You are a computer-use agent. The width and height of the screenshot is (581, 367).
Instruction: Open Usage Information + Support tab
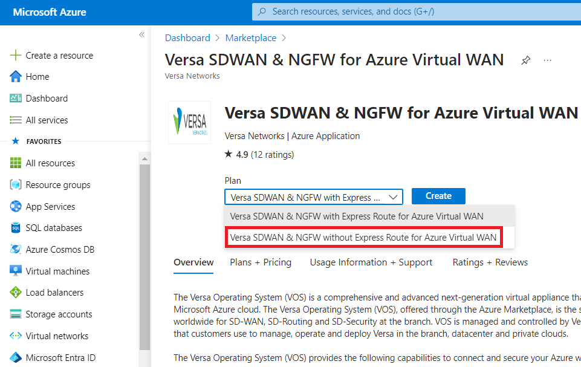point(371,262)
